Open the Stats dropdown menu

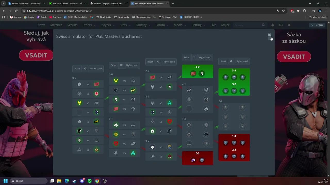point(125,25)
